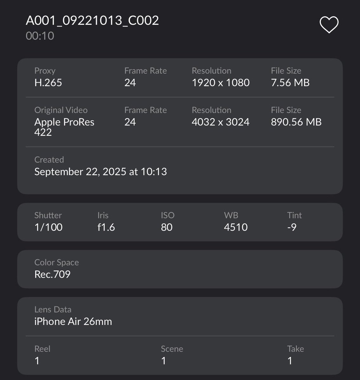Tap the Proxy resolution 1920 x 1080
360x380 pixels.
click(221, 83)
